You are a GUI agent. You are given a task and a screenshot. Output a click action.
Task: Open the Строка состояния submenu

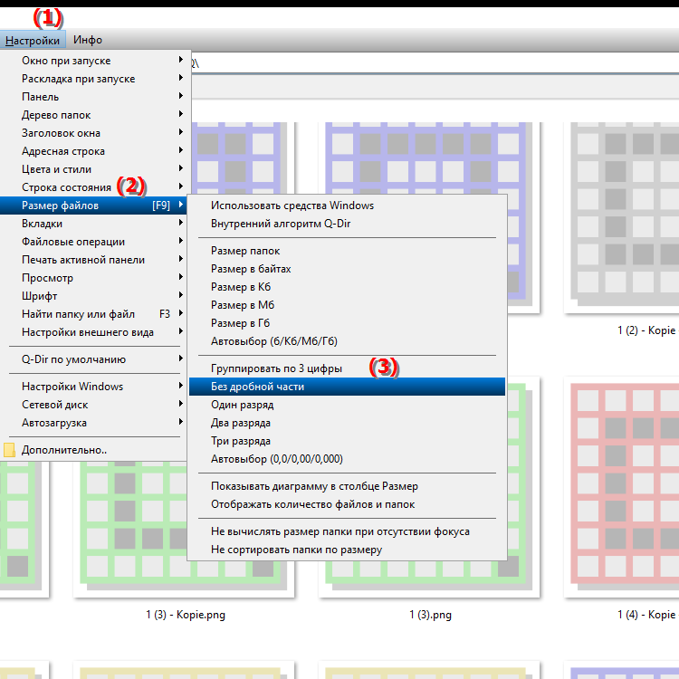[x=94, y=187]
